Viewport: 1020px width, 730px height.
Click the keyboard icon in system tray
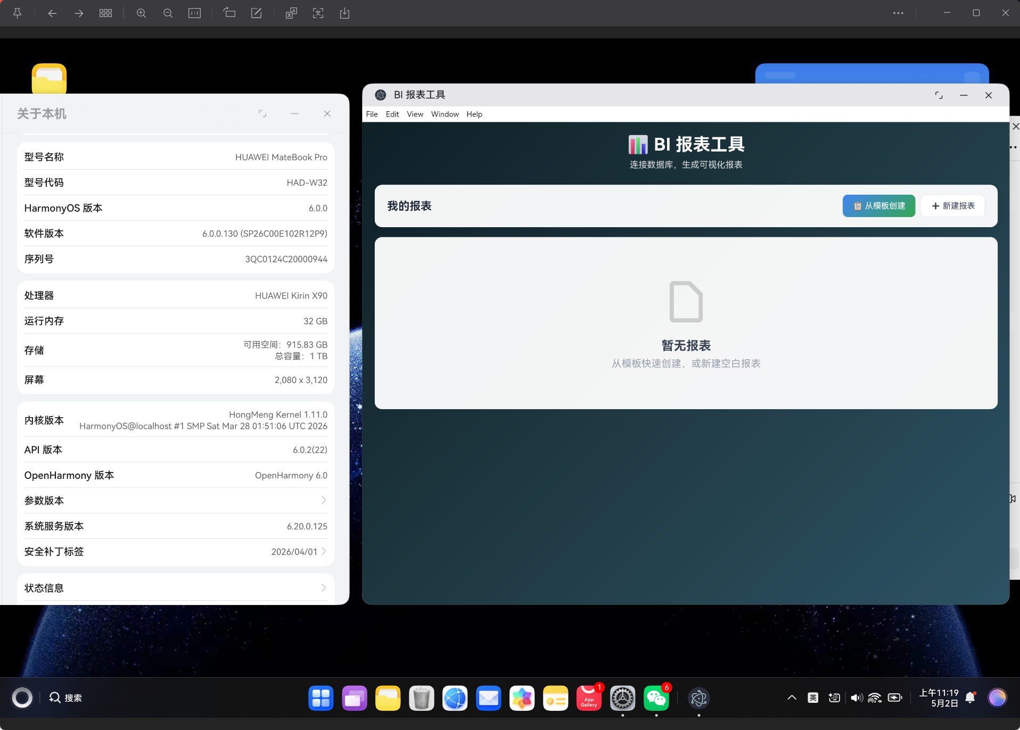tap(834, 698)
